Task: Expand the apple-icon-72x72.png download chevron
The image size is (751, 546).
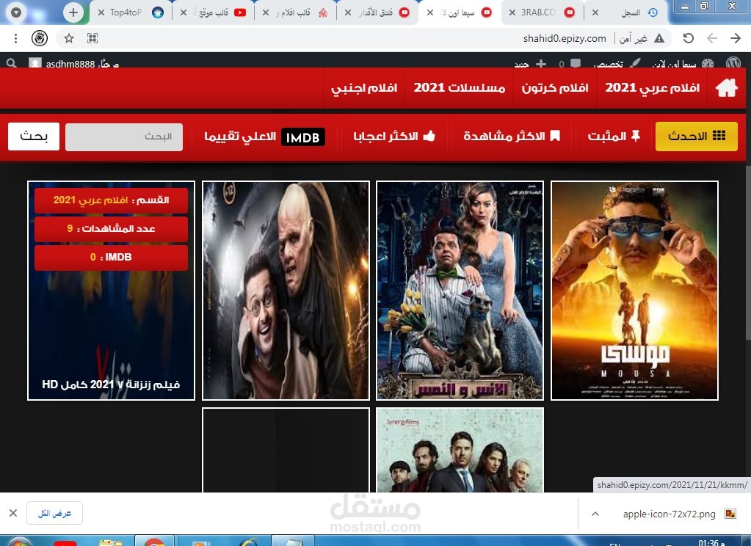Action: click(x=595, y=514)
